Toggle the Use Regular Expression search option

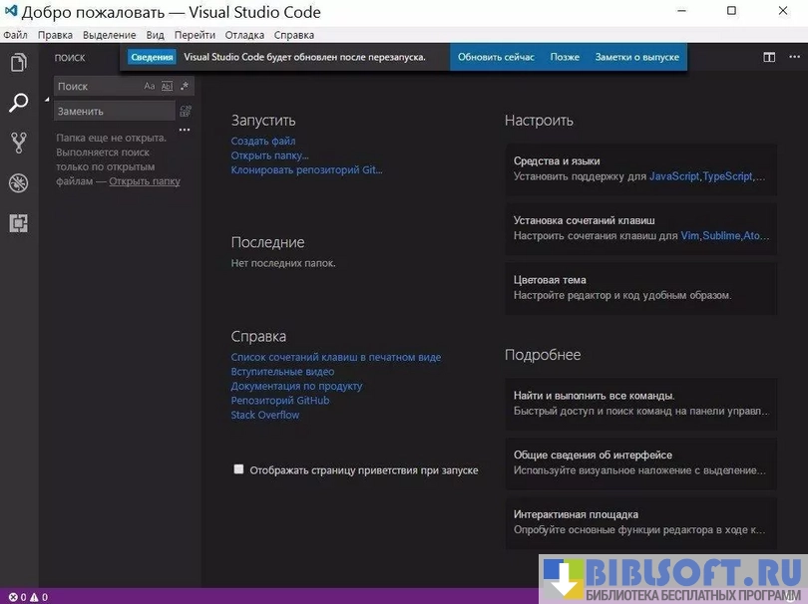[x=184, y=87]
